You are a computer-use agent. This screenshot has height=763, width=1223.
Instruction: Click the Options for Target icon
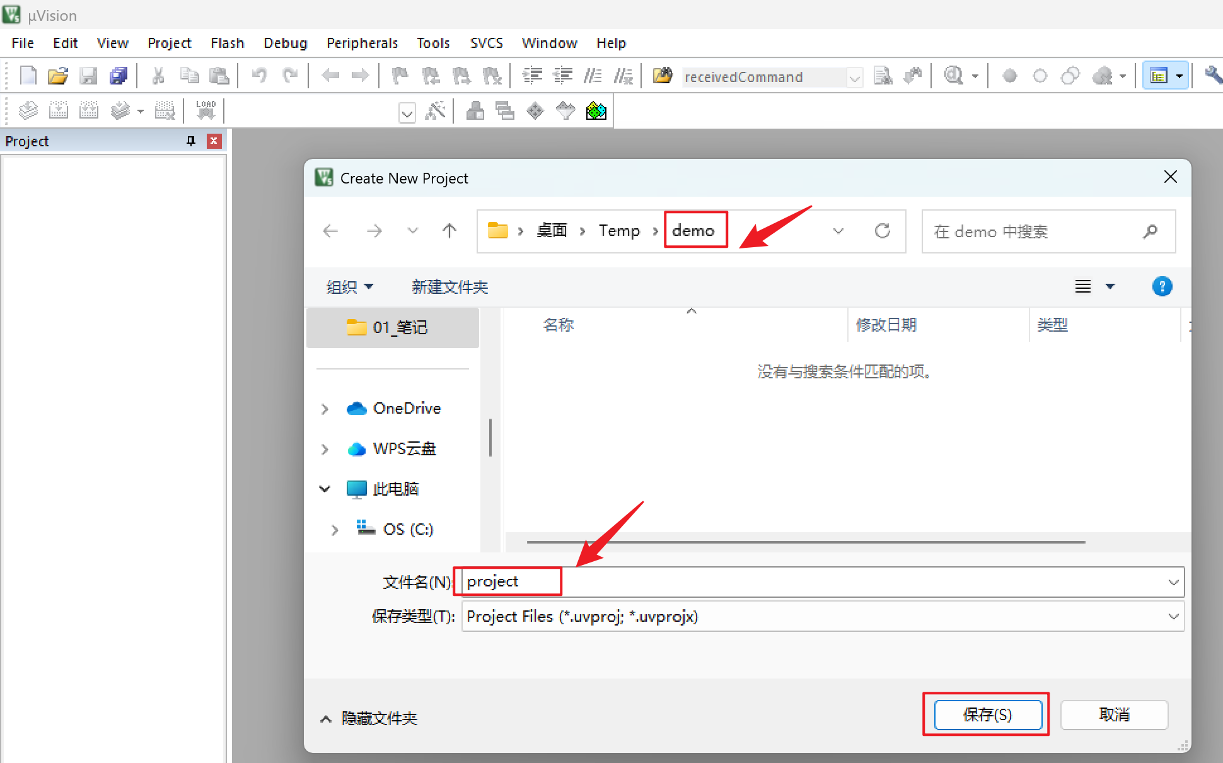[436, 111]
